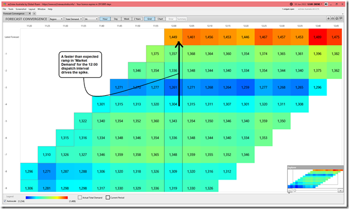Click the comment bubble icon in widget header

[x=341, y=18]
